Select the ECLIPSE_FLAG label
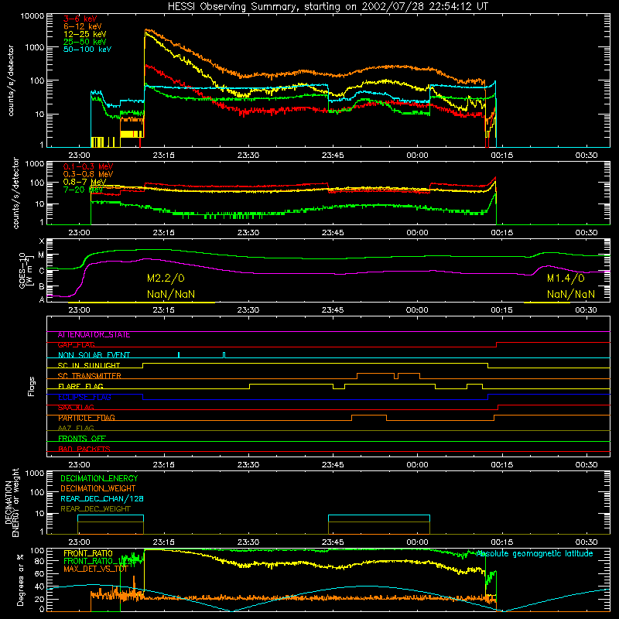This screenshot has width=619, height=619. click(84, 397)
